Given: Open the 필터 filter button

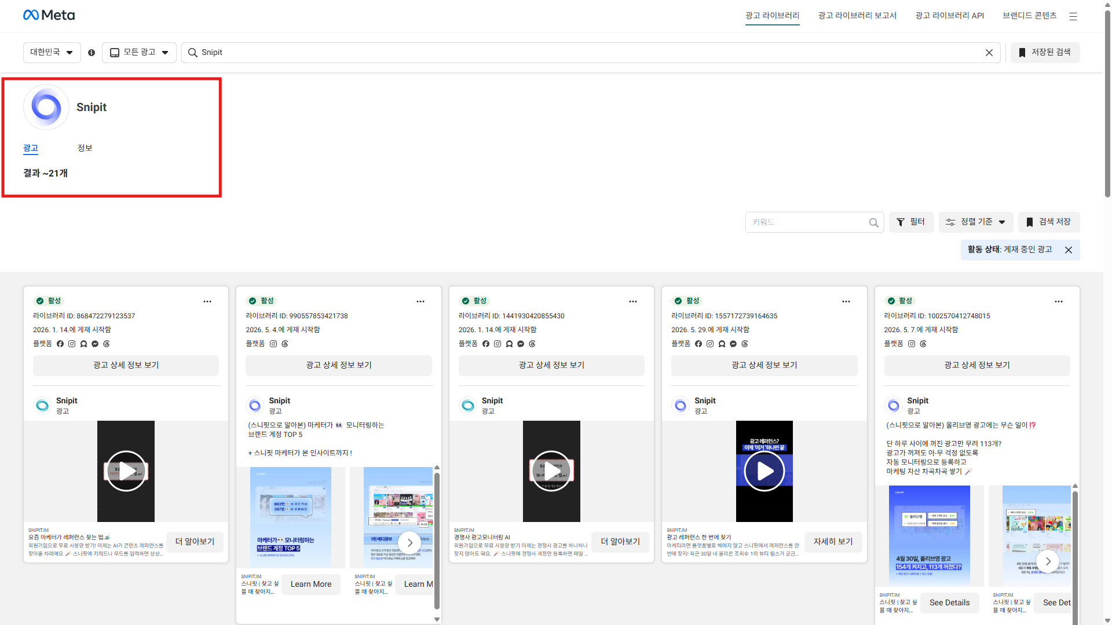Looking at the screenshot, I should point(911,222).
